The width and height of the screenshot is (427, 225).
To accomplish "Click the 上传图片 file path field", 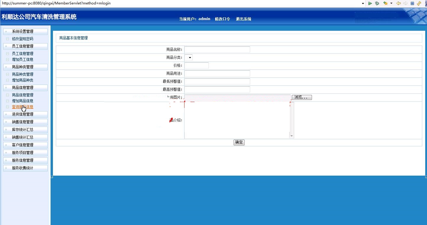I will [238, 97].
